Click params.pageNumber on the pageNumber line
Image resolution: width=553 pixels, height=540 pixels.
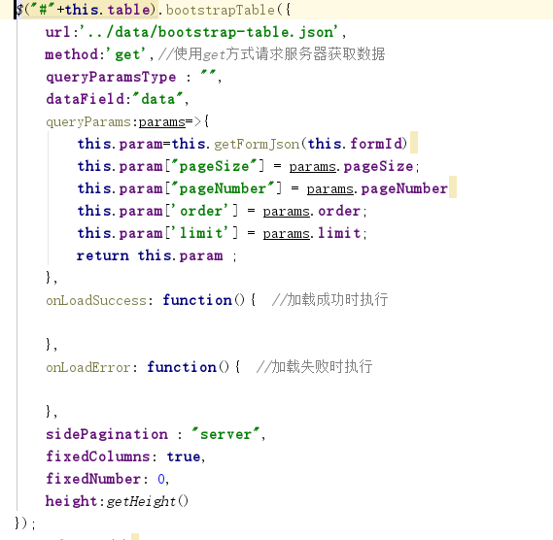(x=377, y=189)
